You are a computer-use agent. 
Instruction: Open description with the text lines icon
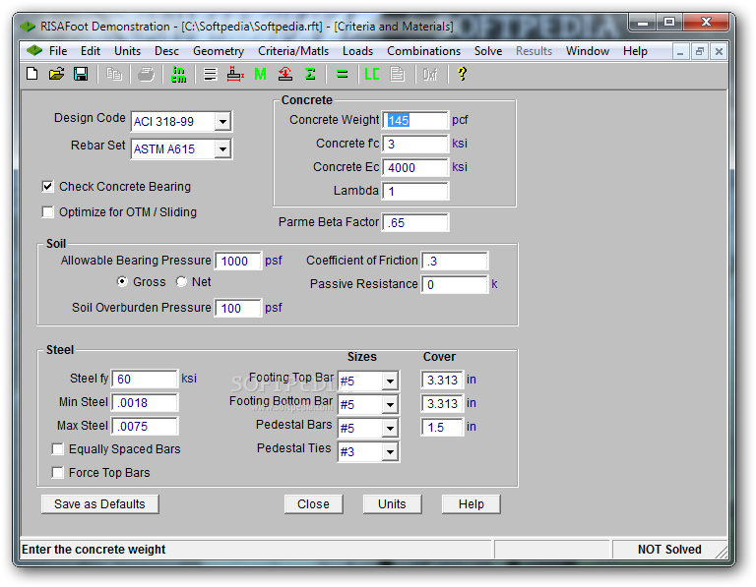211,74
